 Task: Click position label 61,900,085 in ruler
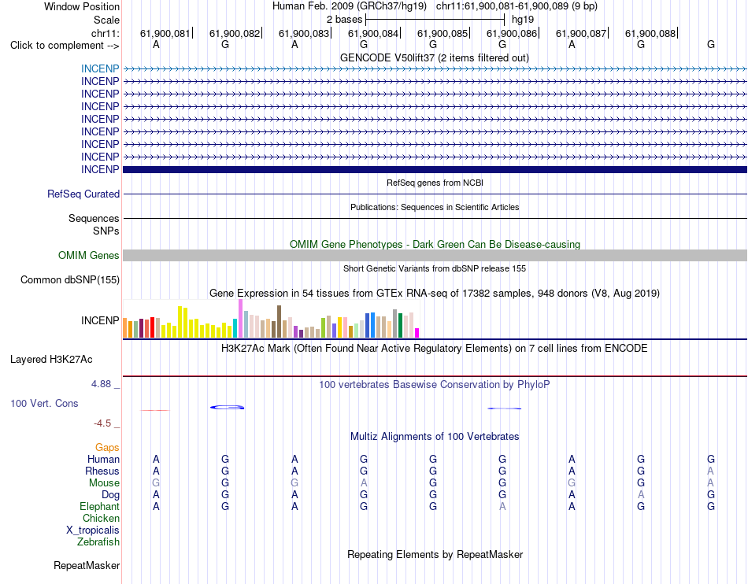click(443, 33)
